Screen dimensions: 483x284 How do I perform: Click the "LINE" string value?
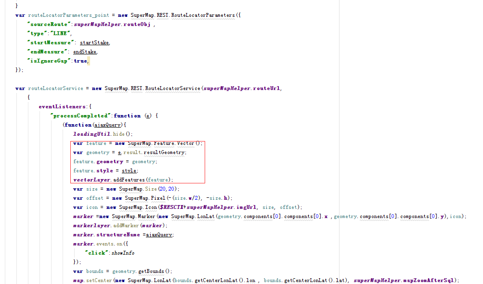[x=60, y=33]
